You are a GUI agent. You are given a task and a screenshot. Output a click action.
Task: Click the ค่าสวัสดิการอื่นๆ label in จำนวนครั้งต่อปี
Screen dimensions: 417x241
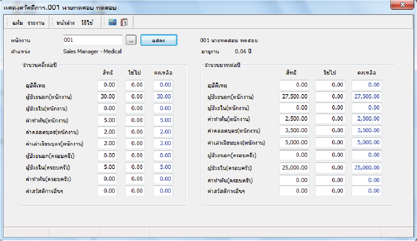coord(44,191)
